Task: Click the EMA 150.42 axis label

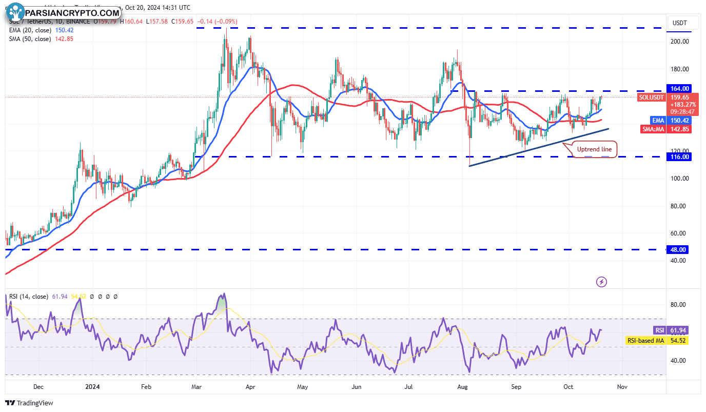Action: pos(670,121)
